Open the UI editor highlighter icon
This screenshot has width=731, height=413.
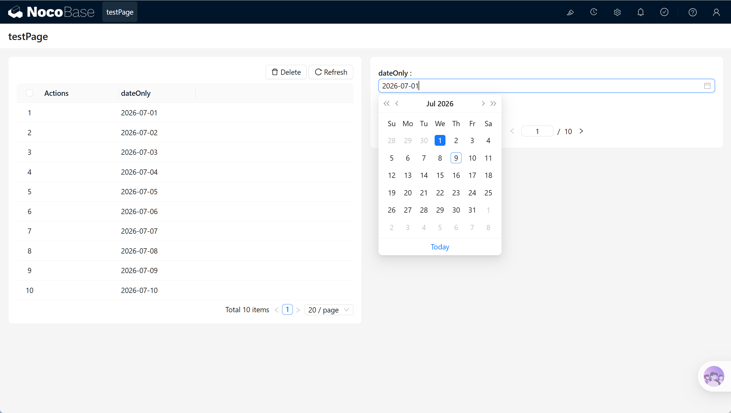570,12
